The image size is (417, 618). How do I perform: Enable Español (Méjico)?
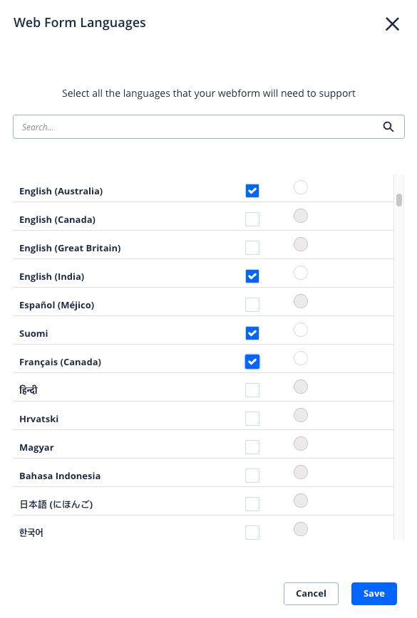click(252, 304)
